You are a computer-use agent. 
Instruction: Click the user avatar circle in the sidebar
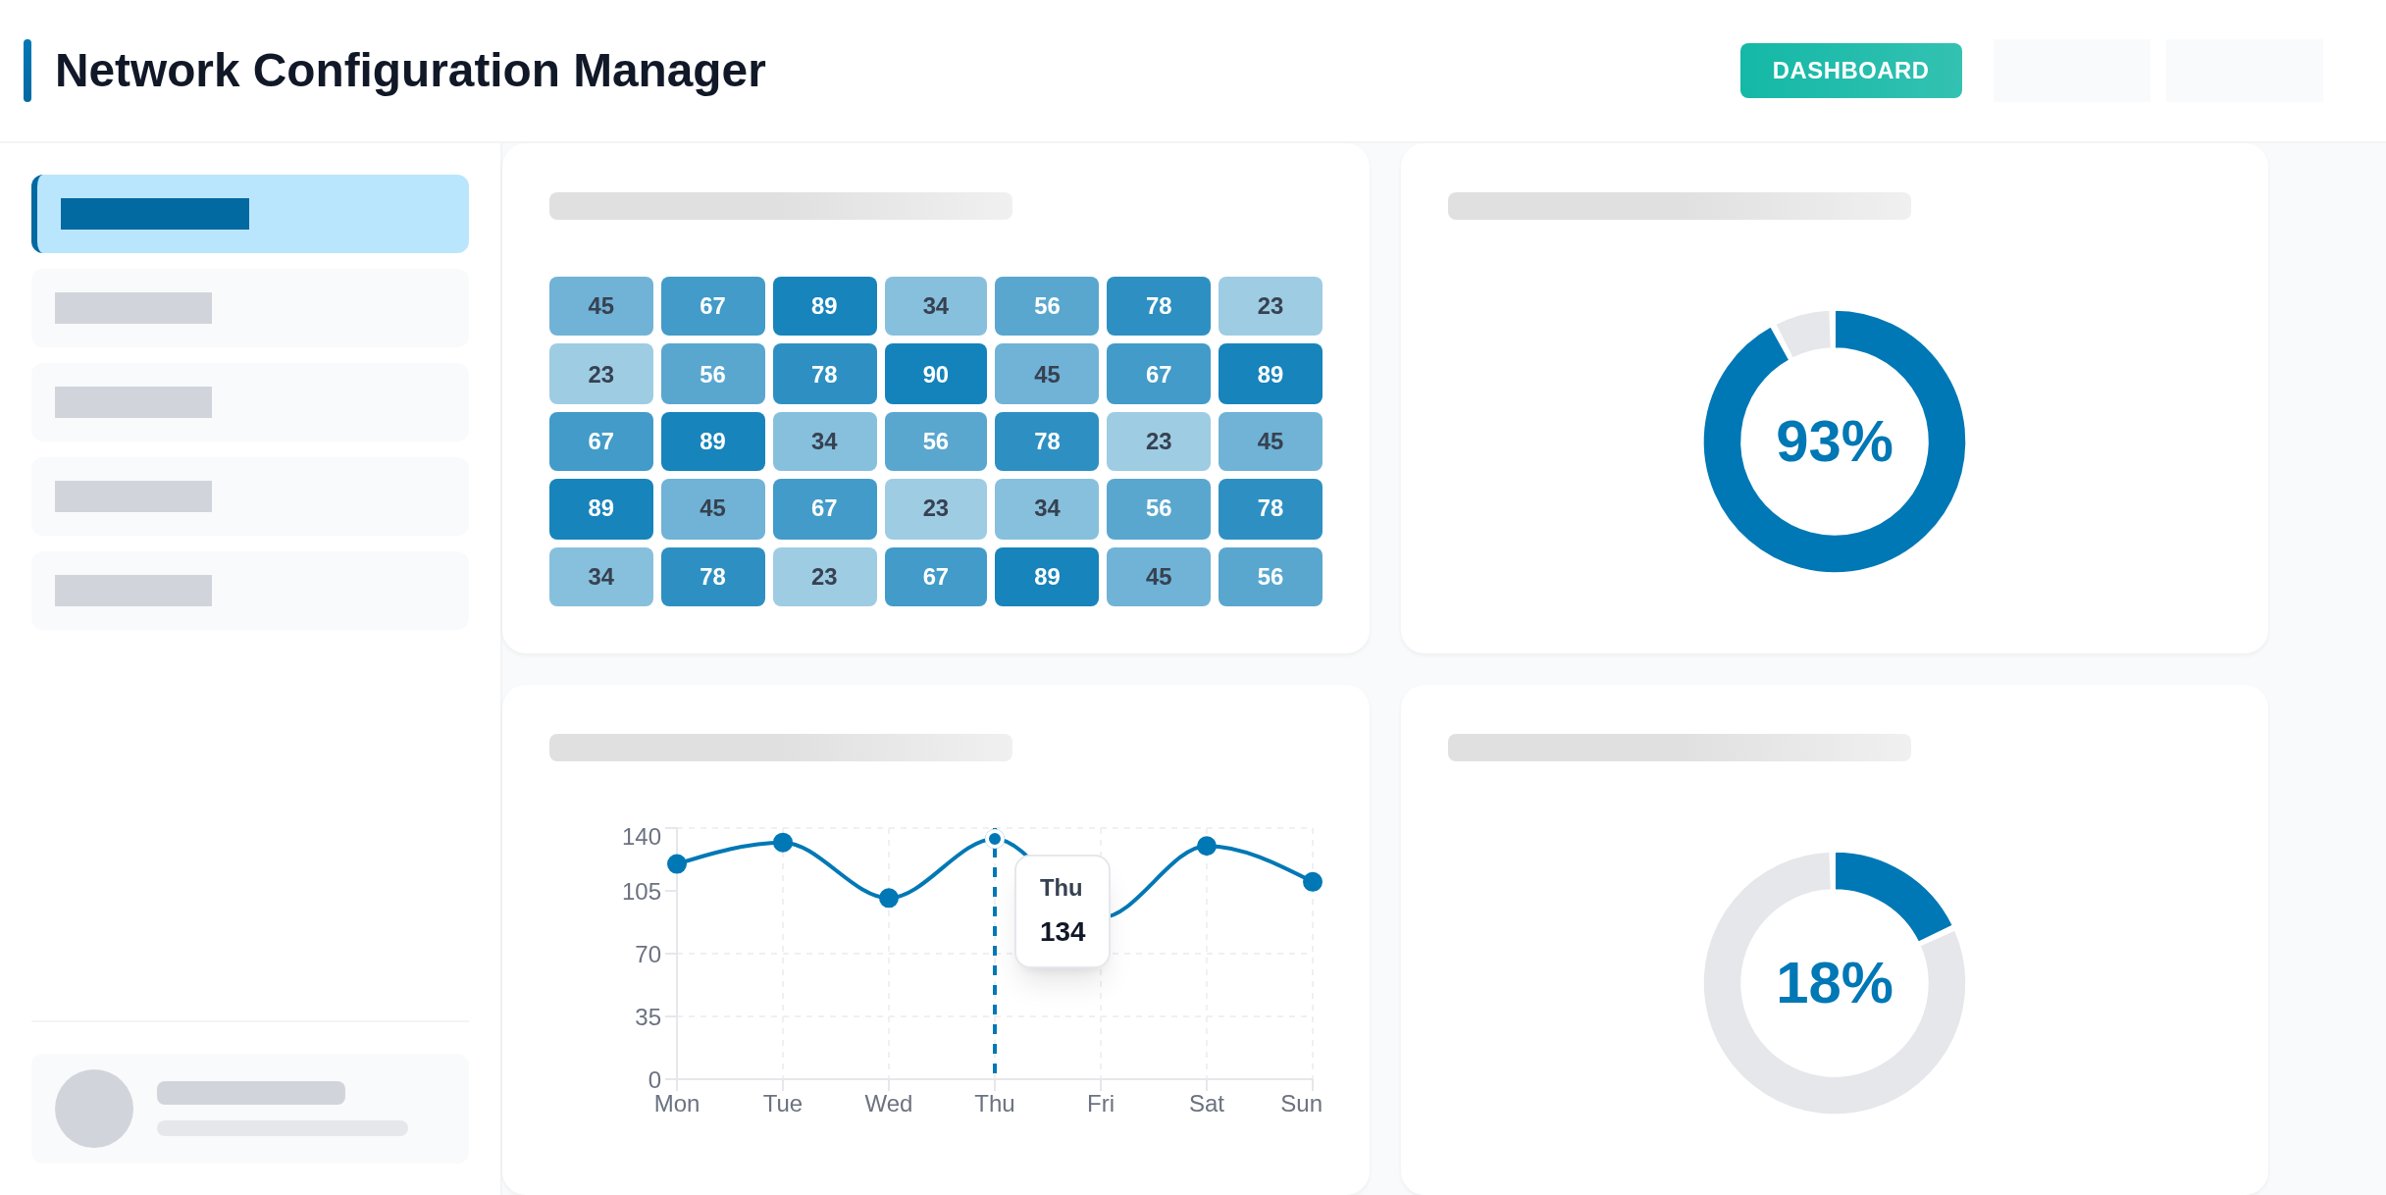(x=94, y=1109)
